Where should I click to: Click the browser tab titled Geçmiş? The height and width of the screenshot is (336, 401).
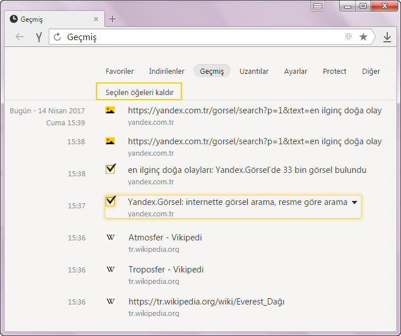pos(54,19)
